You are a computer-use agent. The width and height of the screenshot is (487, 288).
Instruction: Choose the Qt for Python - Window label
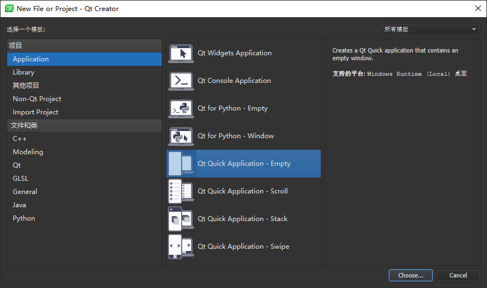click(236, 136)
